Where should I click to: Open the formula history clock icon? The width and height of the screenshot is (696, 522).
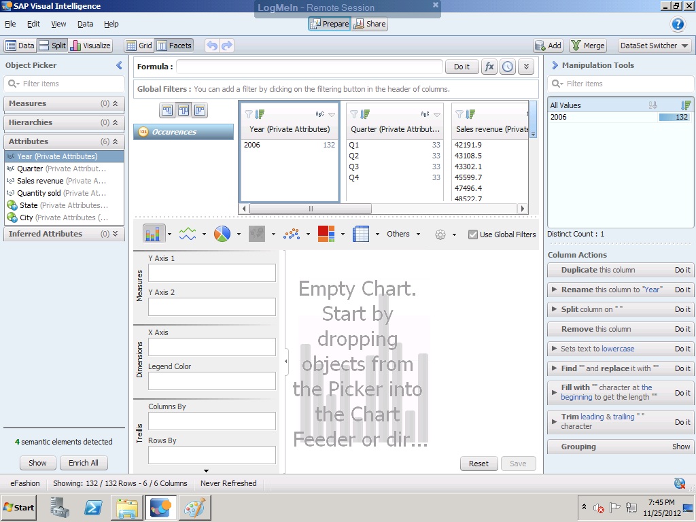pos(508,67)
